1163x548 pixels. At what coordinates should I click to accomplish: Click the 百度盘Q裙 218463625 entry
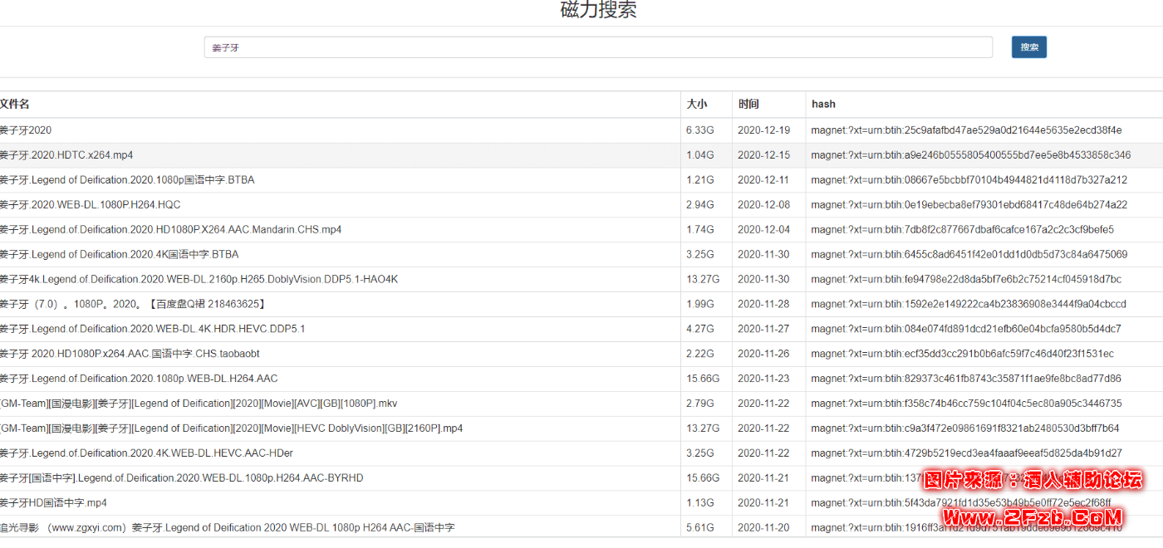click(133, 304)
